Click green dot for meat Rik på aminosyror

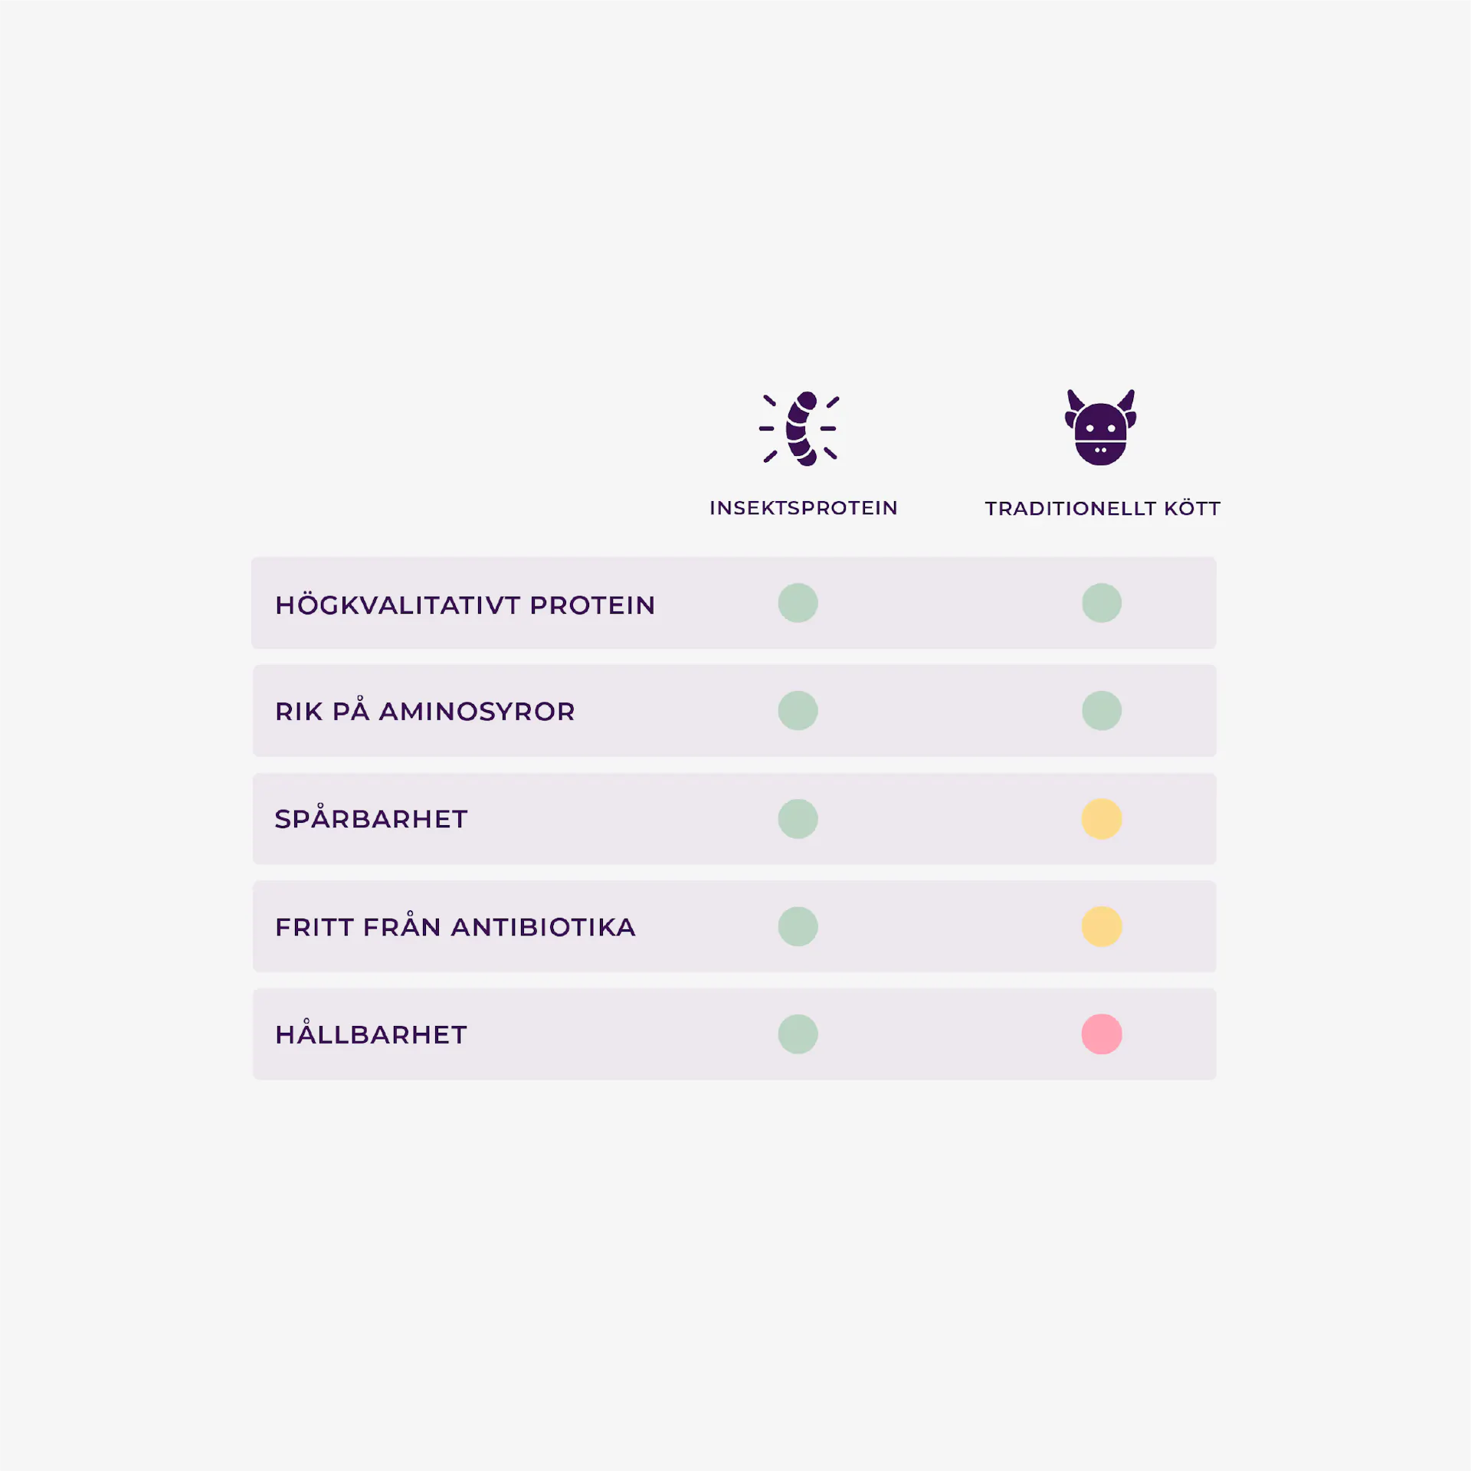point(1102,710)
